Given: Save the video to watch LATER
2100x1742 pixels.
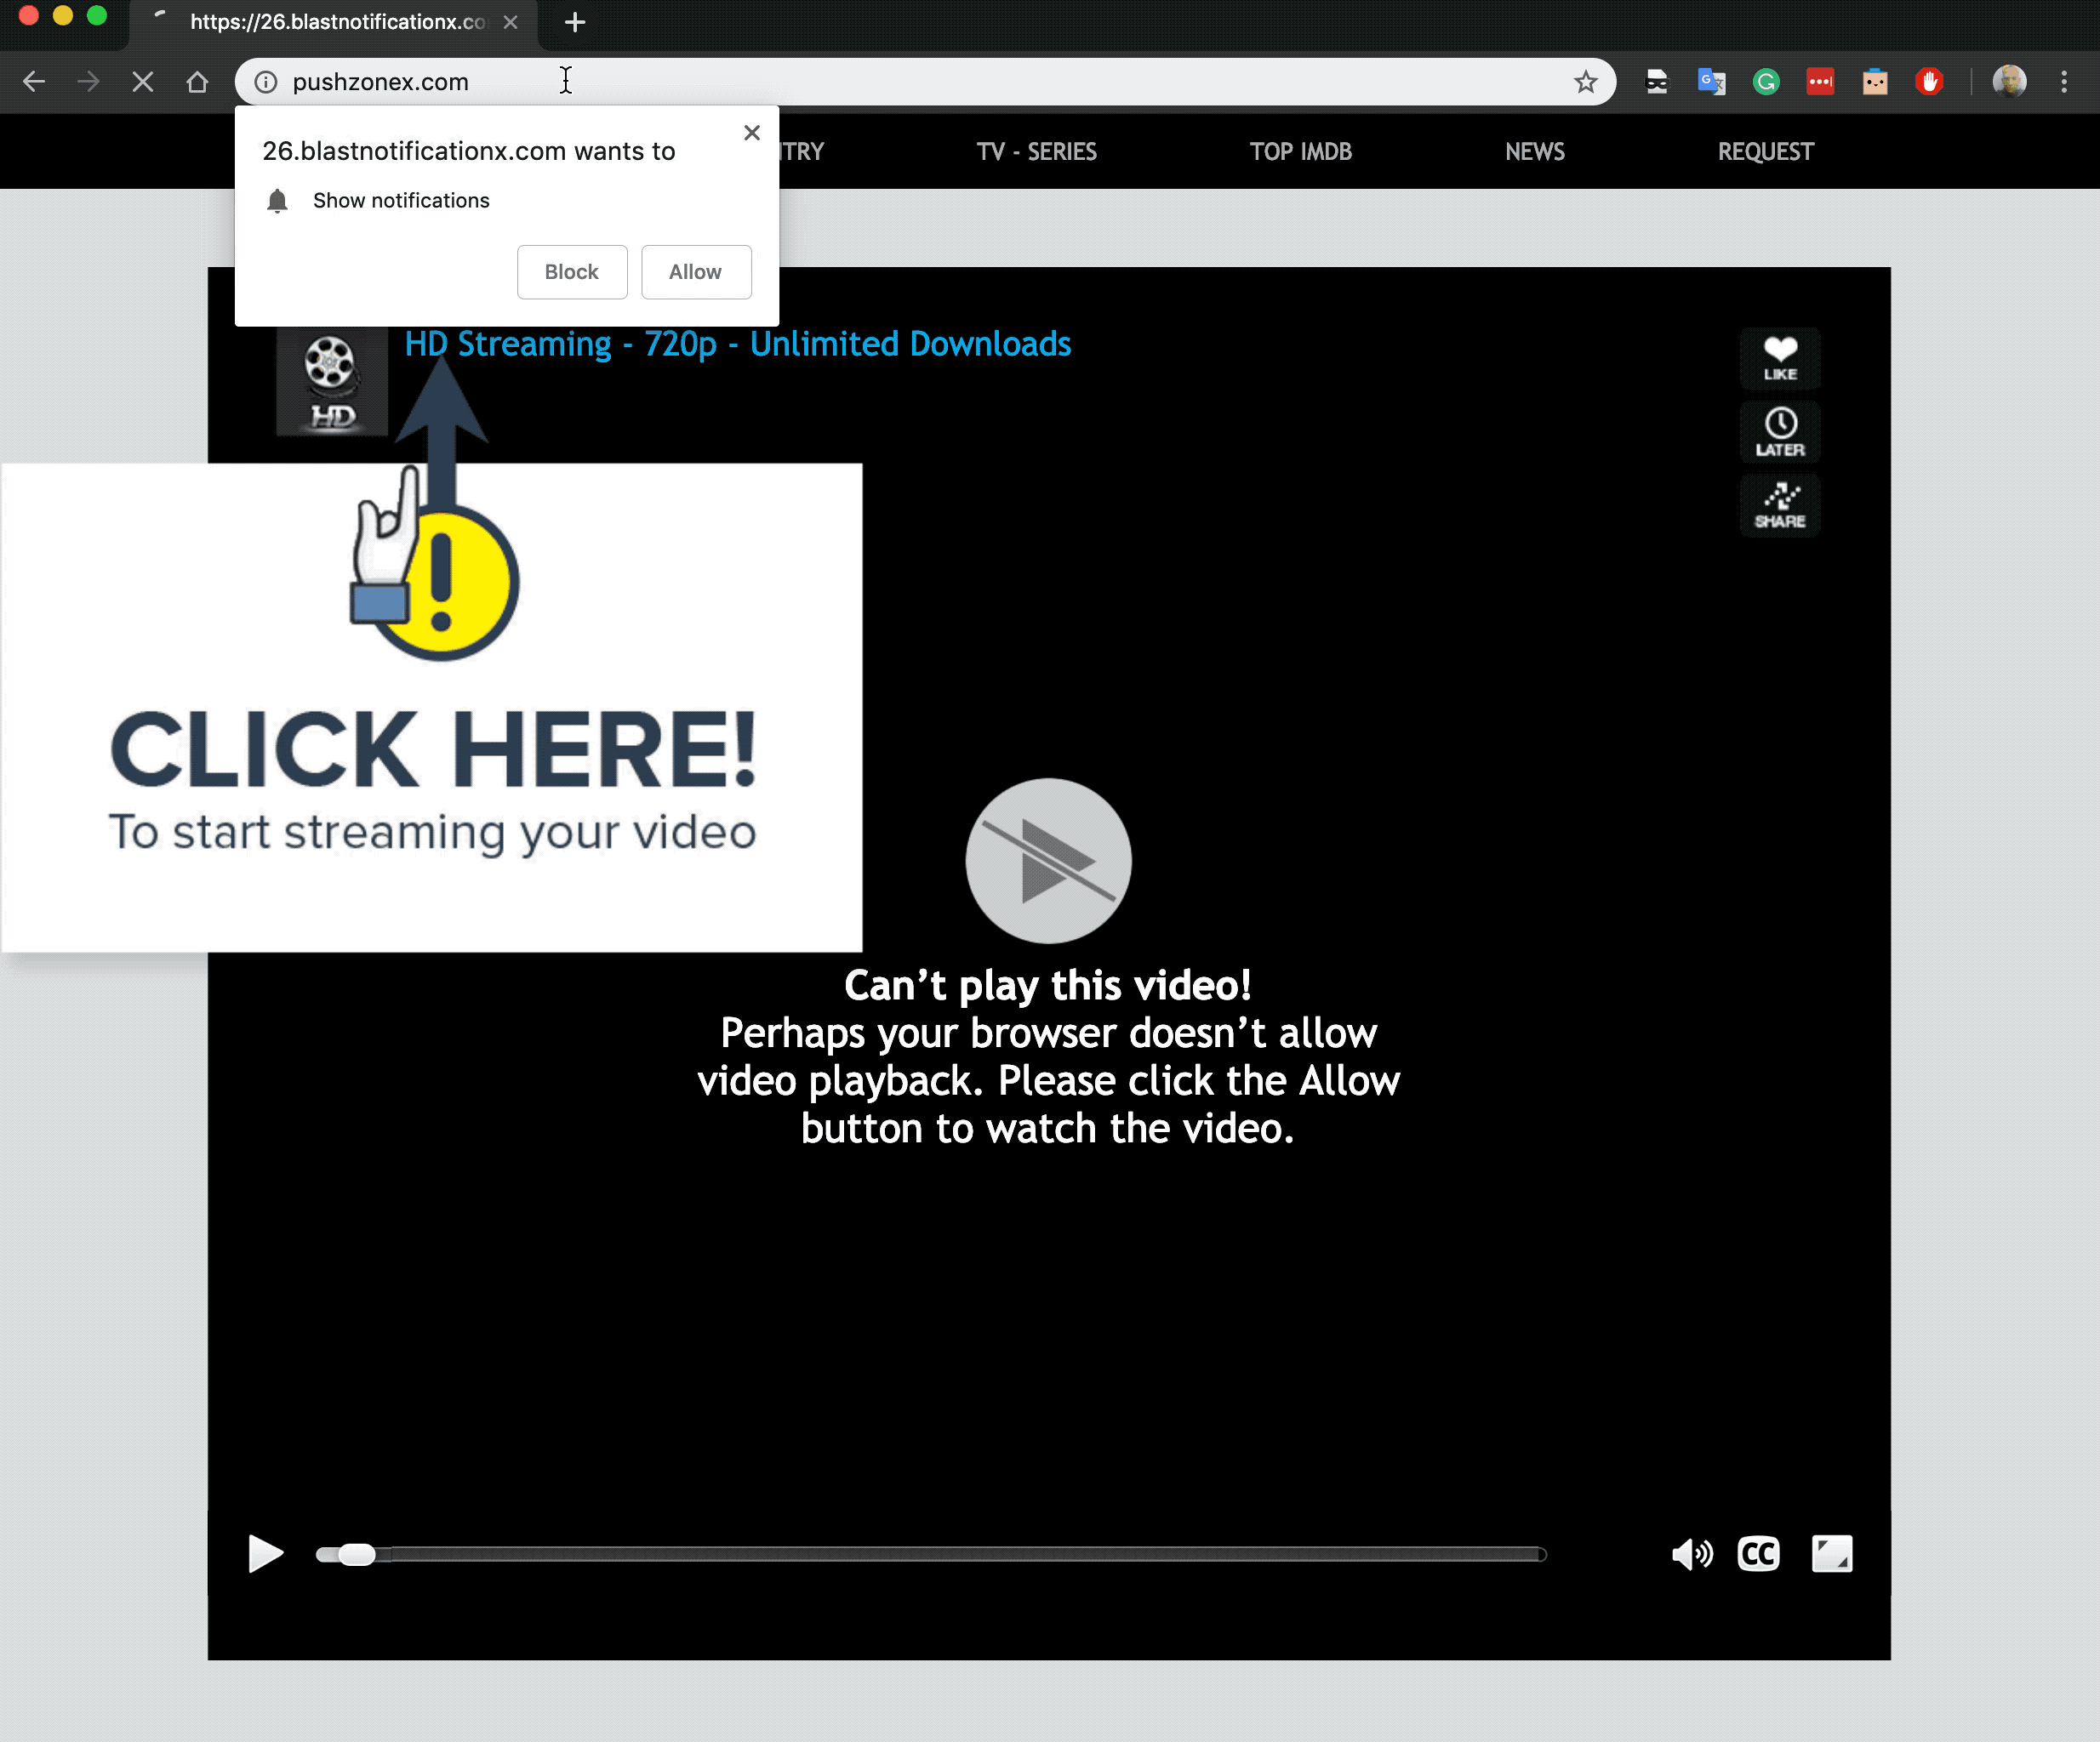Looking at the screenshot, I should pos(1779,432).
